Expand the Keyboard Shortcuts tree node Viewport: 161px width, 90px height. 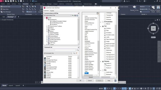point(47,38)
